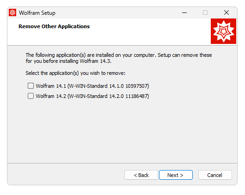Click the empty gray area below the checkboxes
The image size is (245, 195).
coord(122,131)
